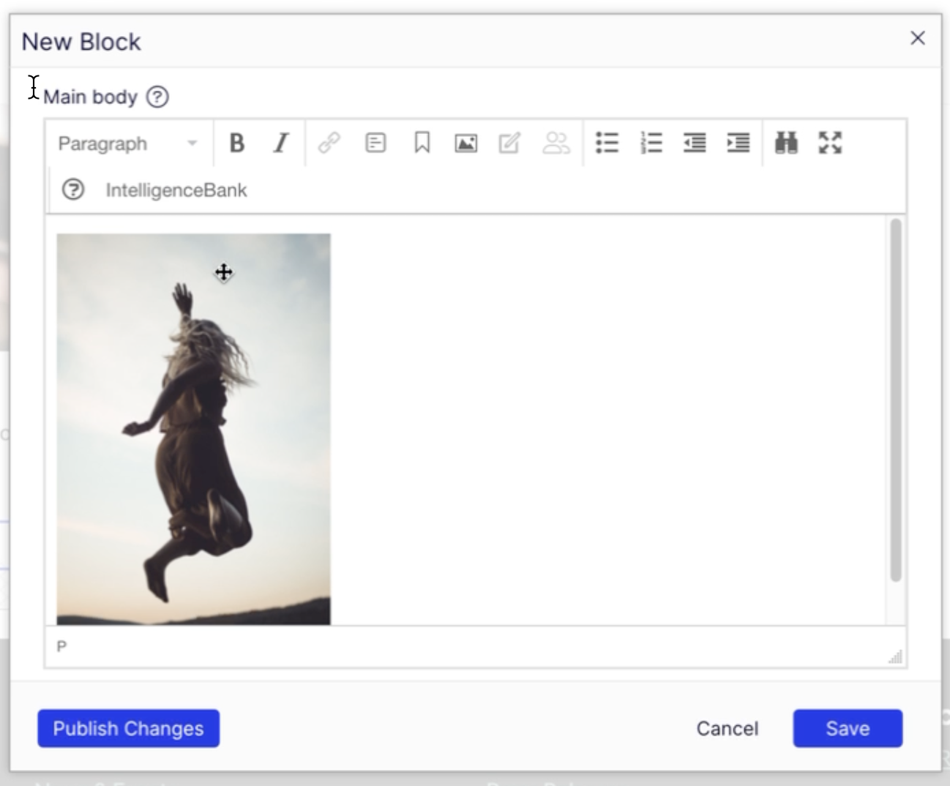
Task: Toggle italic formatting
Action: pyautogui.click(x=281, y=143)
